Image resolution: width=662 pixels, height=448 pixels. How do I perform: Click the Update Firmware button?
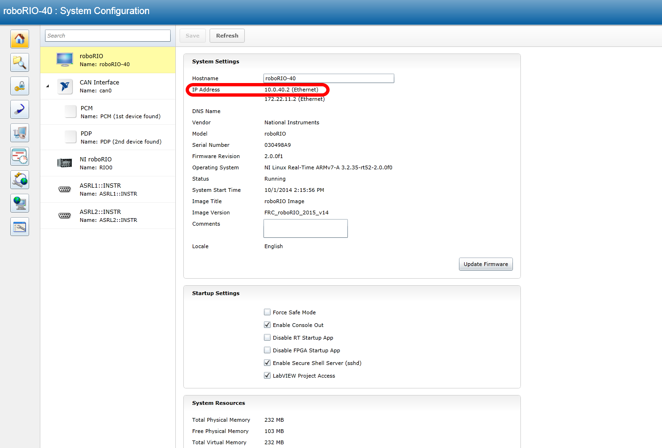[486, 264]
